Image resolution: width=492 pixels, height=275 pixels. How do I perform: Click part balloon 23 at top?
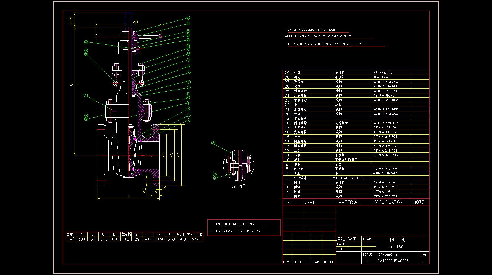tap(188, 18)
